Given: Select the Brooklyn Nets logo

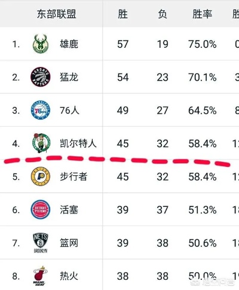Looking at the screenshot, I should 41,243.
